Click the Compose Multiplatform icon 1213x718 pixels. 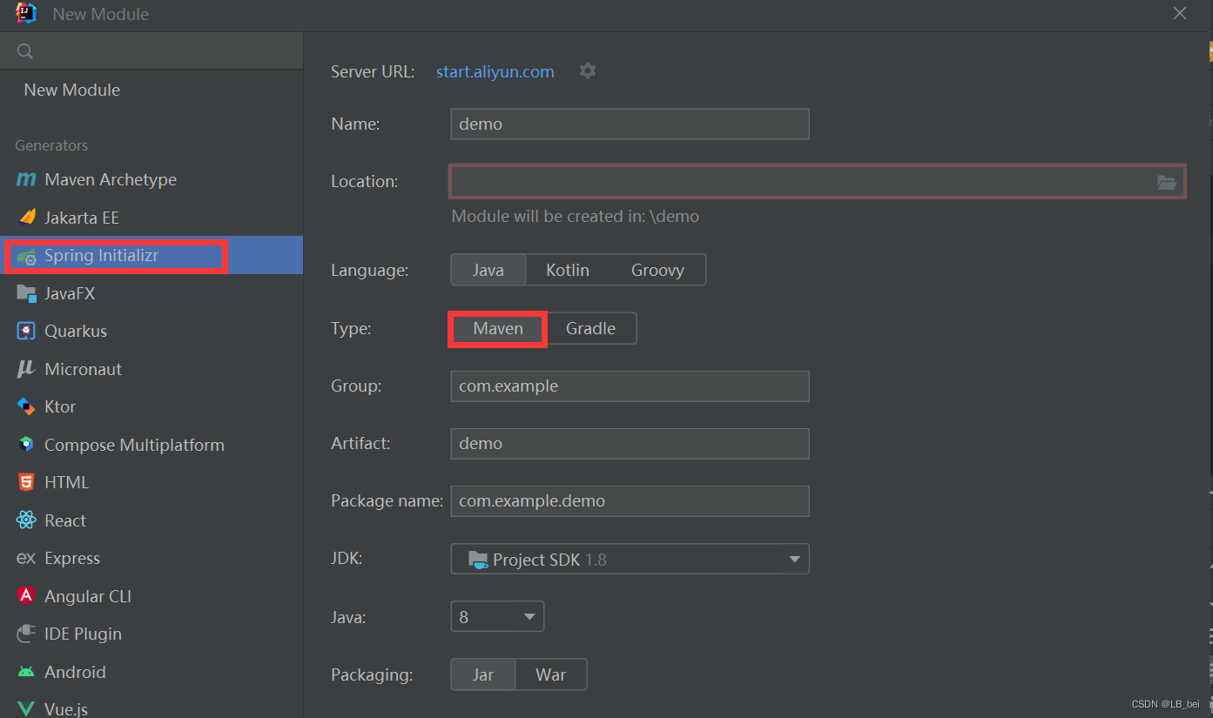pyautogui.click(x=26, y=445)
